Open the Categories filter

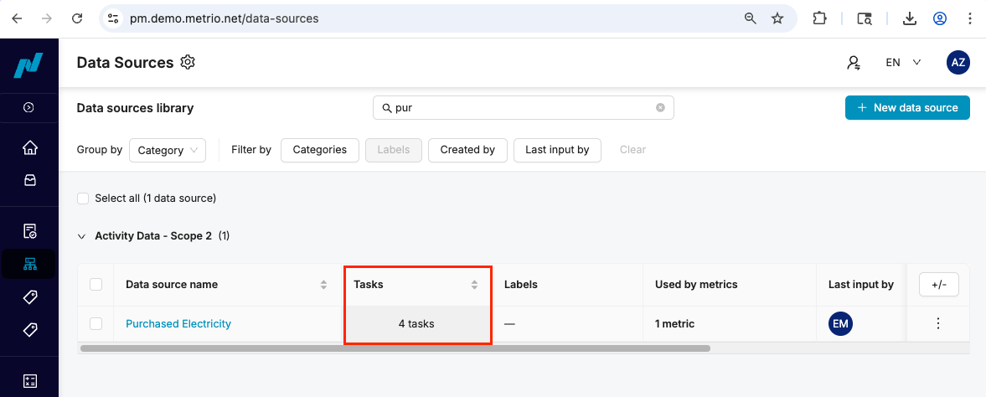[x=319, y=150]
